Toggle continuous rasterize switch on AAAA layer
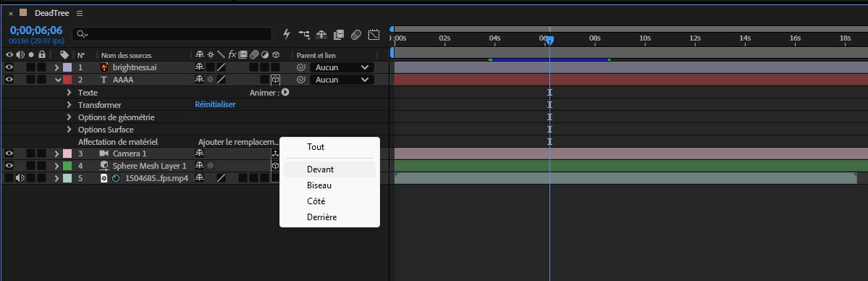 click(210, 80)
